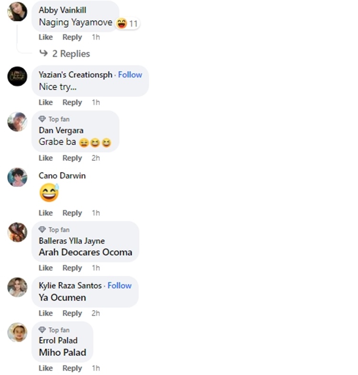This screenshot has width=358, height=375.
Task: Reply to Errol Palad's comment
Action: (72, 368)
